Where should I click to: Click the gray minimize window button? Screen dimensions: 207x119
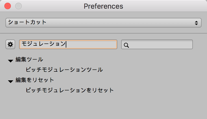point(18,6)
